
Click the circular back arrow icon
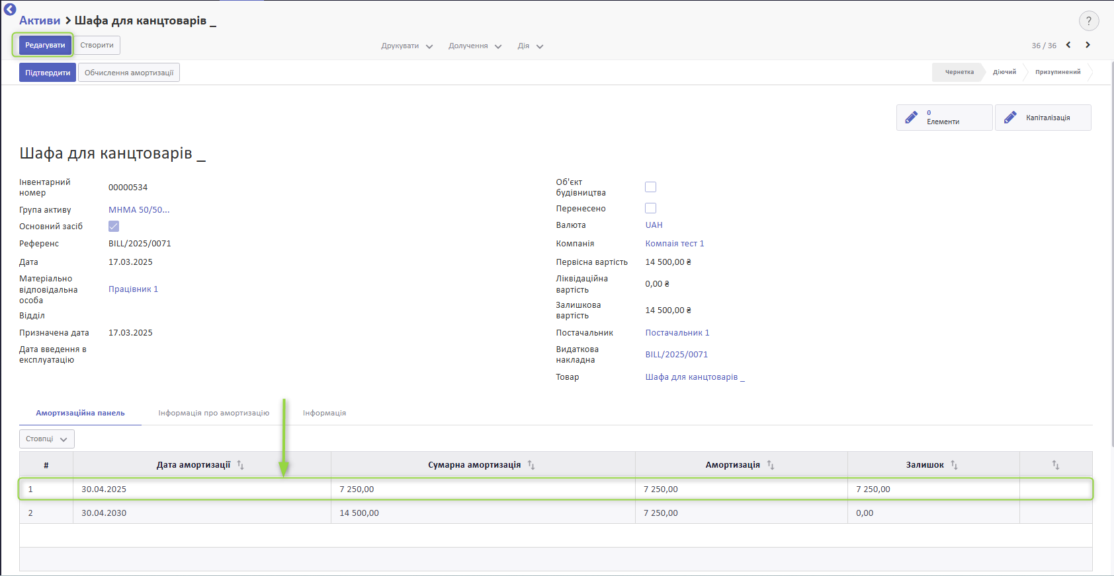point(10,9)
